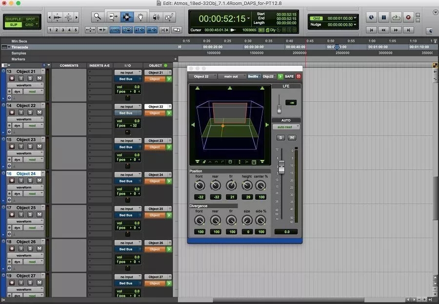Select the Zoomer (magnifier) tool
The height and width of the screenshot is (304, 439).
point(98,18)
